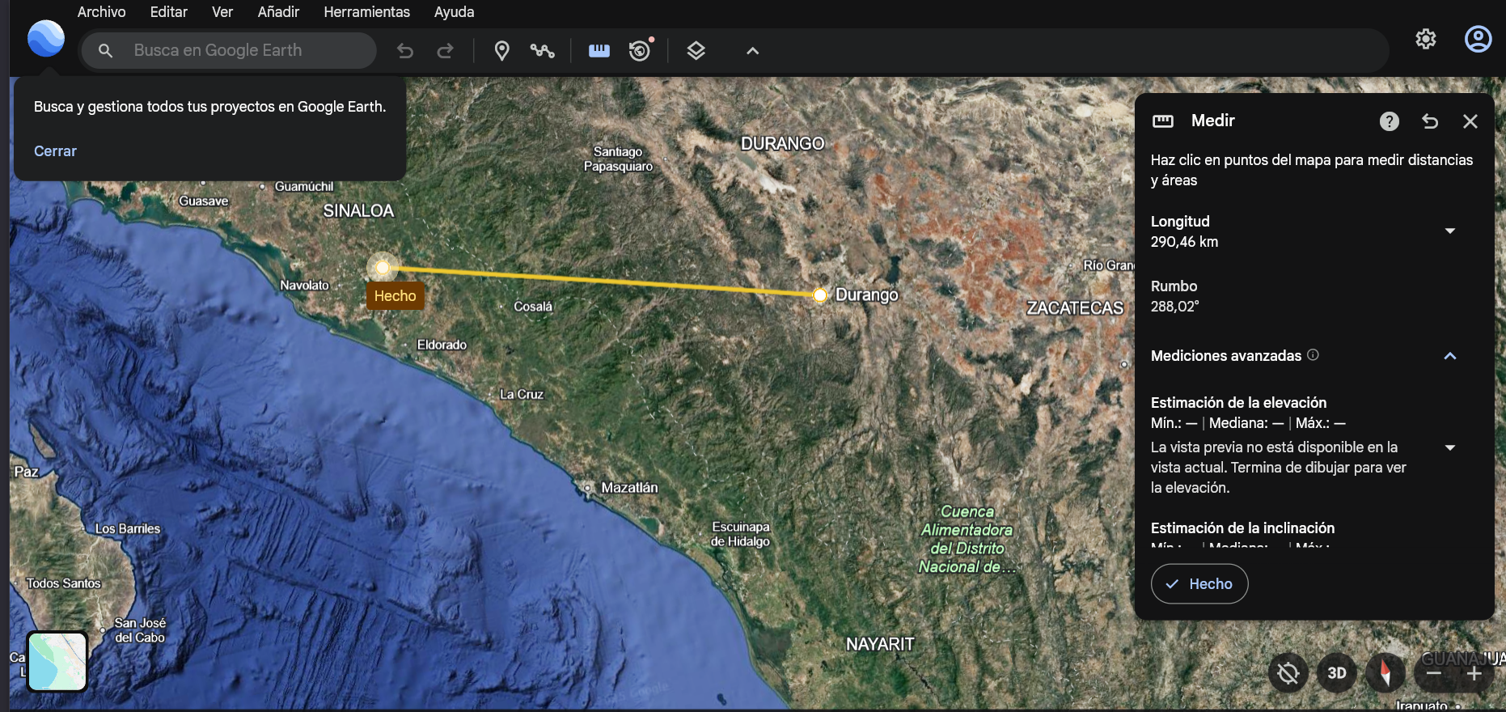Focus the Busca en Google Earth field
The image size is (1506, 712).
point(229,50)
